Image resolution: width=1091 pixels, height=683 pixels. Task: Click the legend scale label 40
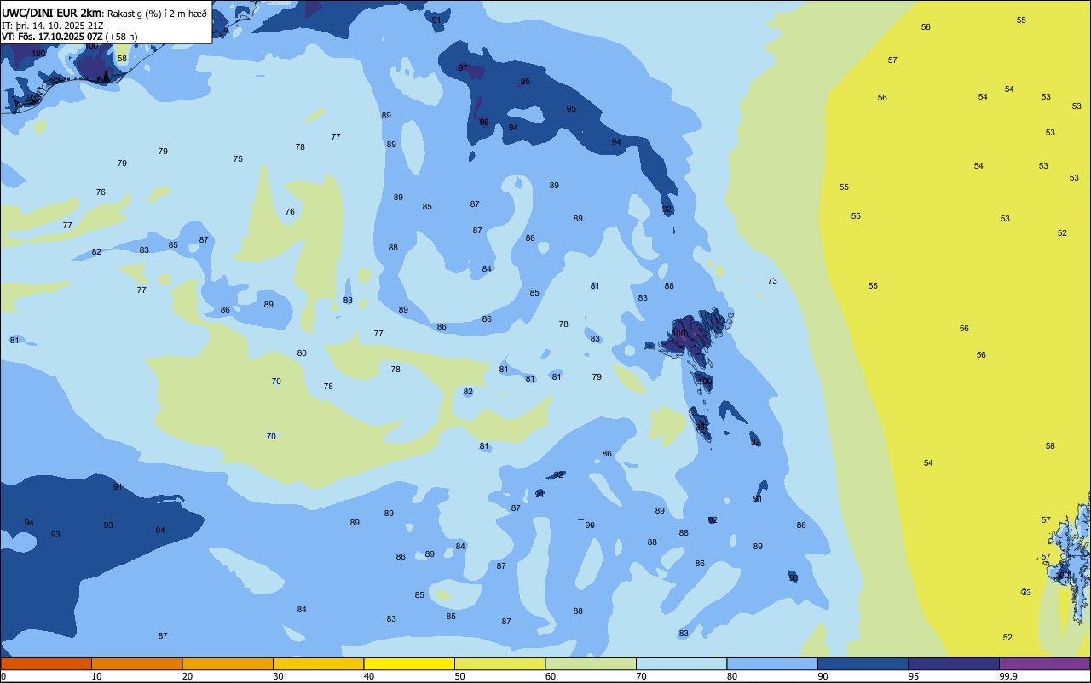click(368, 676)
